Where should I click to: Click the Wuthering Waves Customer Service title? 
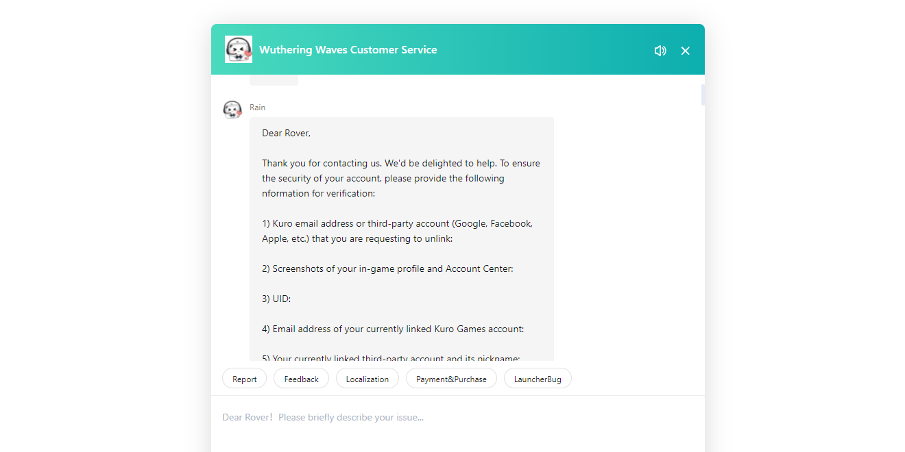348,49
